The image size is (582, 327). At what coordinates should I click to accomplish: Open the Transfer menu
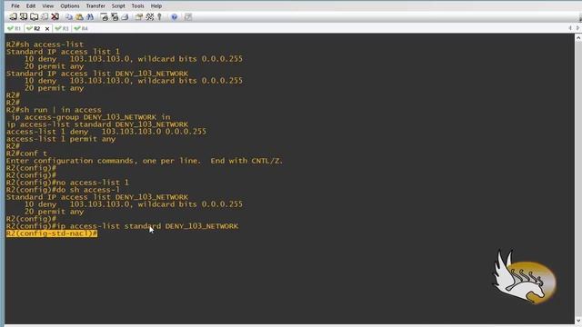point(95,6)
